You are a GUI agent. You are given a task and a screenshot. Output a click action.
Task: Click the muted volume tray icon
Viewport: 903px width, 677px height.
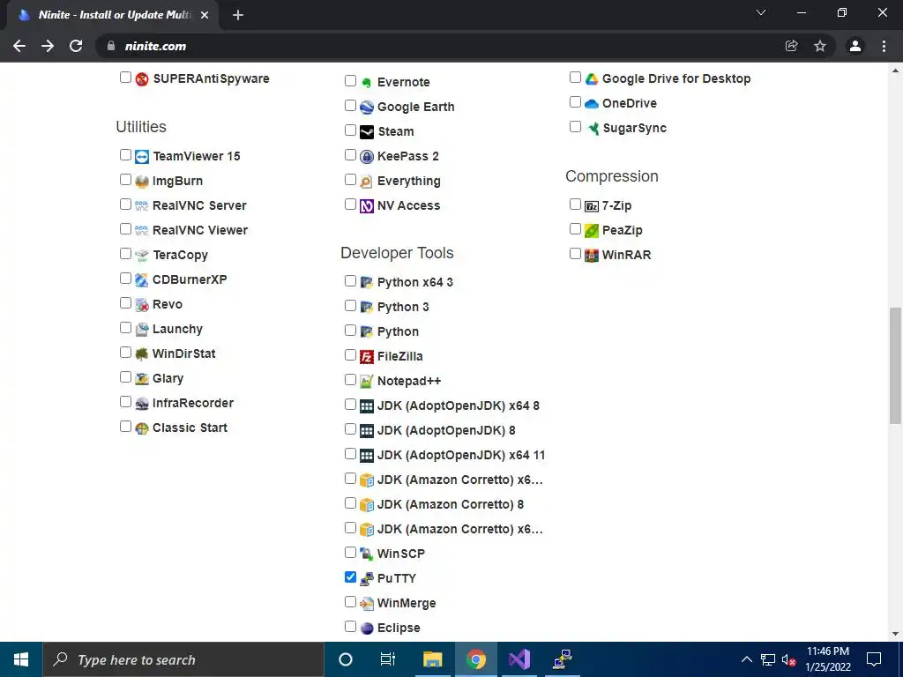click(788, 659)
